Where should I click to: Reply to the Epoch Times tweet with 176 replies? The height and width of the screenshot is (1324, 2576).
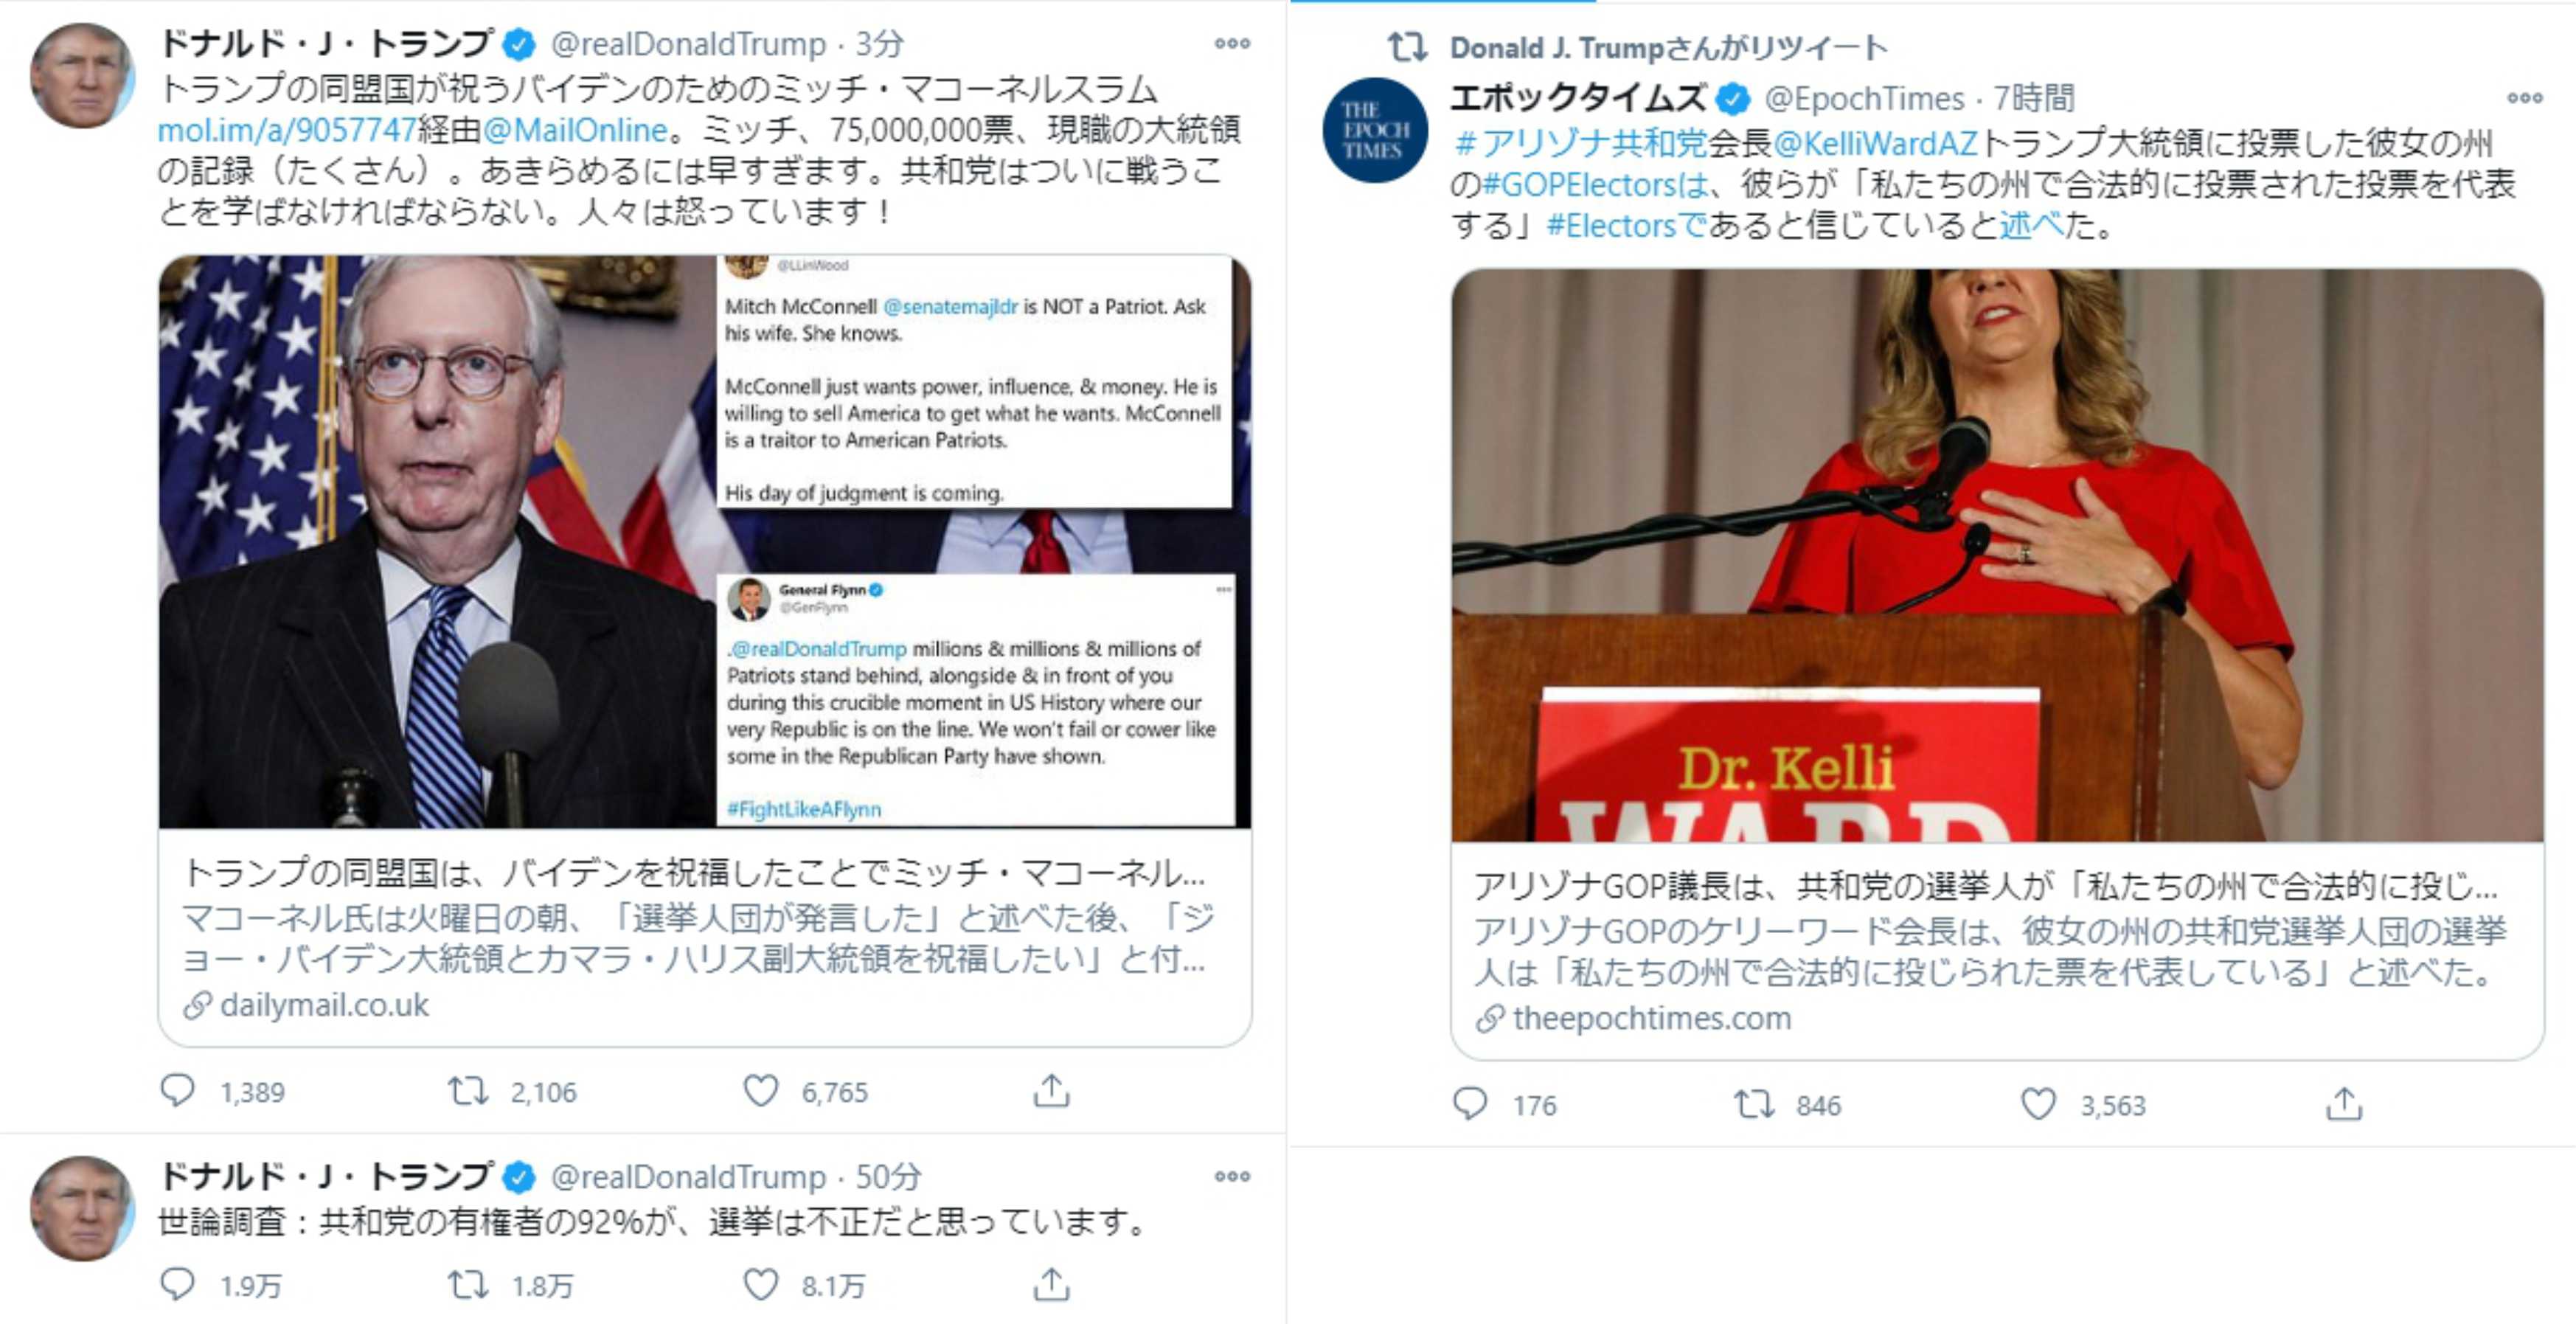[x=1470, y=1104]
